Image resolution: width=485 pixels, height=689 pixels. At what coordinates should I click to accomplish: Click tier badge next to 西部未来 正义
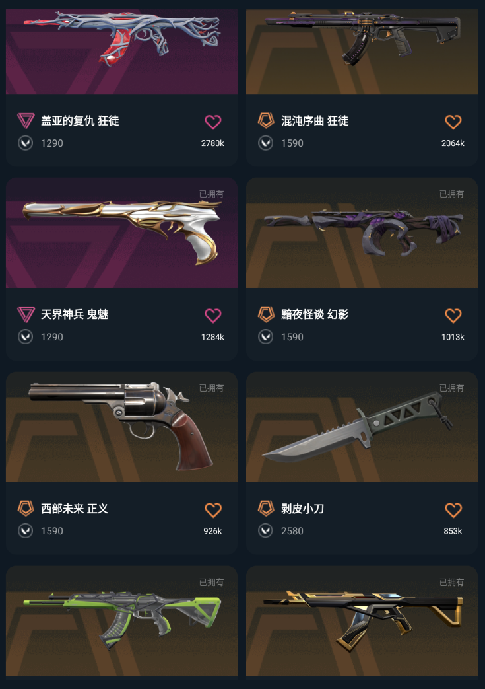tap(26, 509)
